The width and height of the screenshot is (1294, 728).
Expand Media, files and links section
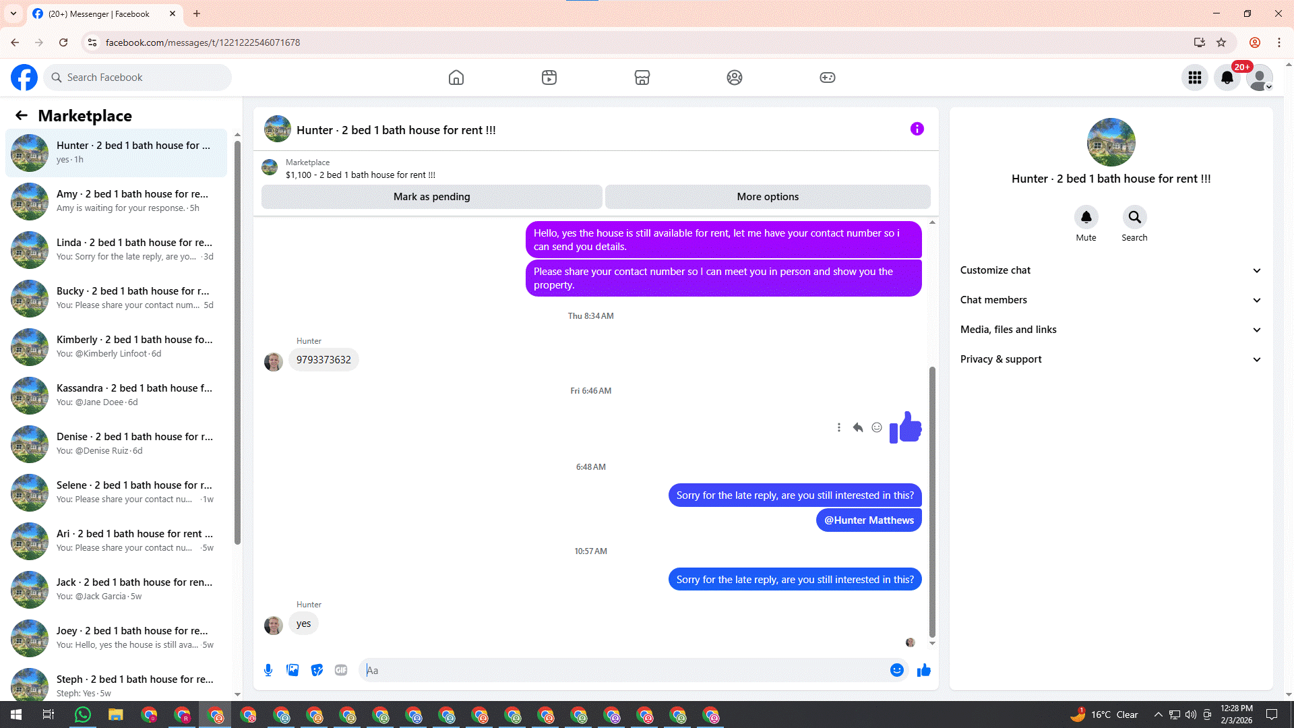tap(1111, 330)
